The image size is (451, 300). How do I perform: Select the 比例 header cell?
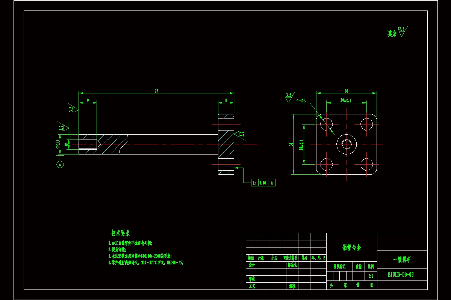coord(371,267)
